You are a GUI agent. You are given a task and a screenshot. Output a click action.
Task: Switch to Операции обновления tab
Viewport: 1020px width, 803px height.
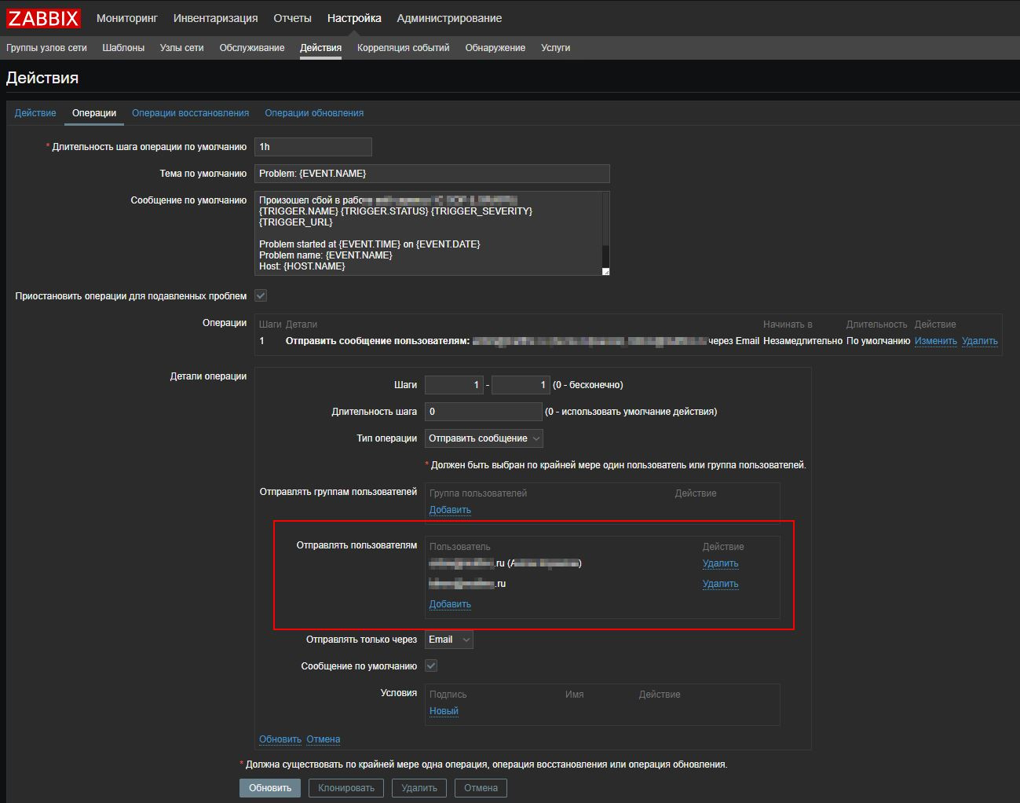coord(314,113)
